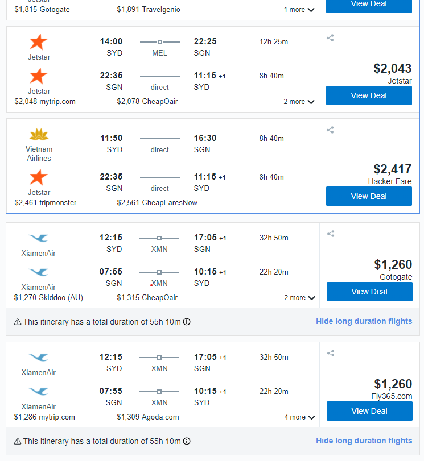
Task: Click View Deal for Fly365.com's $1,260 fare
Action: [369, 411]
